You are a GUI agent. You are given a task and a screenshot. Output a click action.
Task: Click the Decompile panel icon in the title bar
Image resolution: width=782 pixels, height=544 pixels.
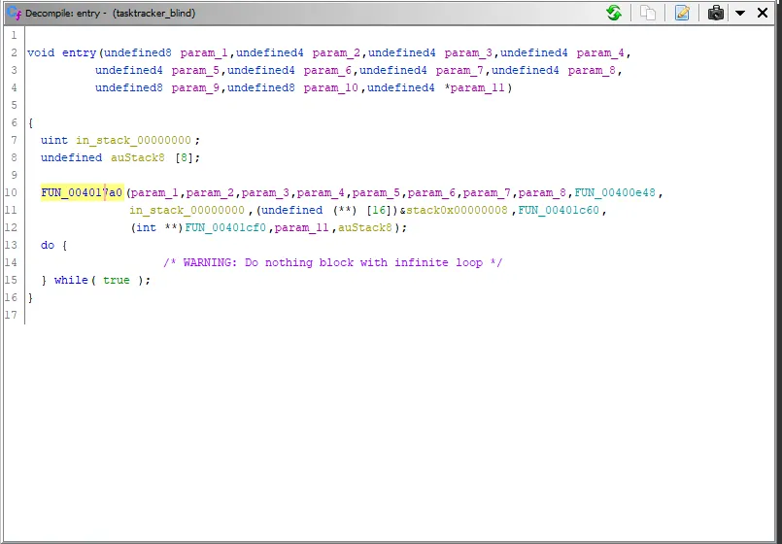13,13
